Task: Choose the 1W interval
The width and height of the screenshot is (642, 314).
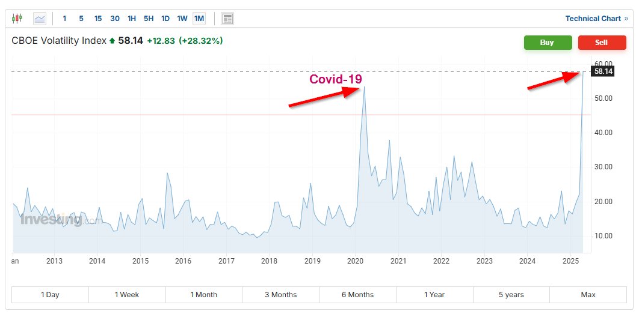Action: pyautogui.click(x=182, y=19)
